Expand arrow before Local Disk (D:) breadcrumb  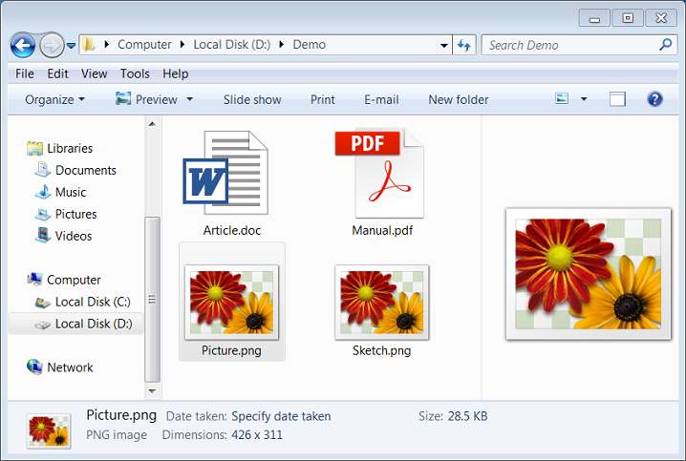[x=182, y=45]
